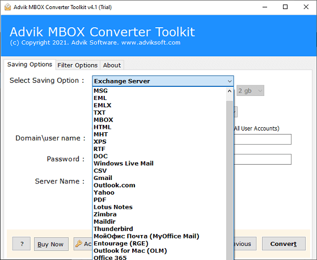This screenshot has width=317, height=260.
Task: Select EMLX saving option
Action: pos(160,105)
